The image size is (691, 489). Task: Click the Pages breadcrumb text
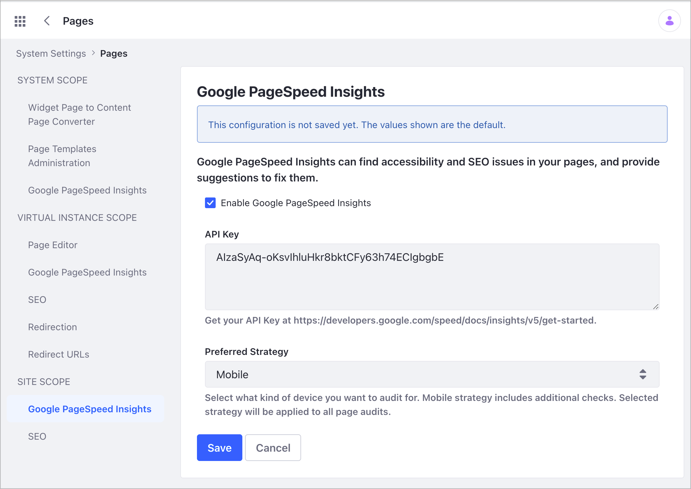(114, 53)
